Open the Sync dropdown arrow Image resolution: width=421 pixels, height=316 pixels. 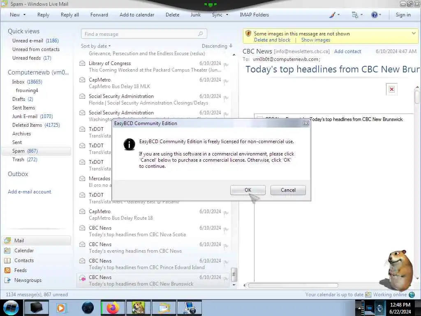227,15
